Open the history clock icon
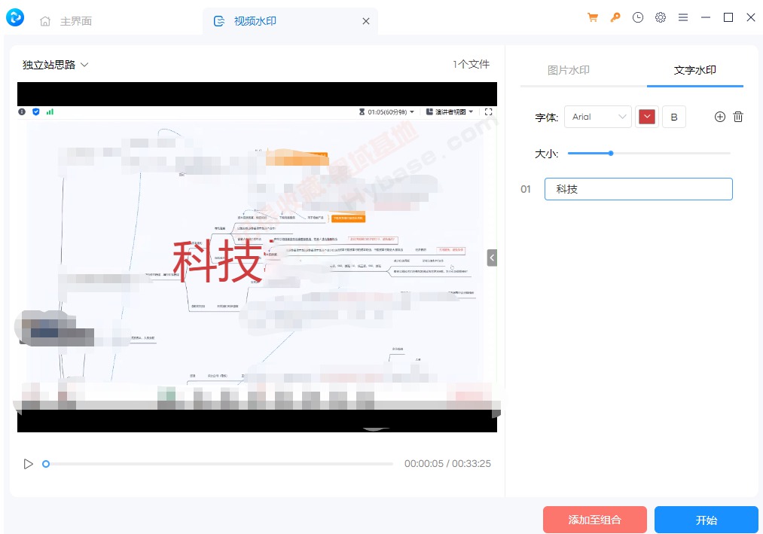The width and height of the screenshot is (763, 534). (x=638, y=17)
